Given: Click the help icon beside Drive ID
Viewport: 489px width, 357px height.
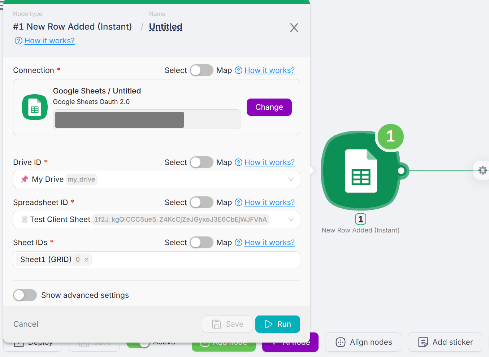Looking at the screenshot, I should click(x=238, y=162).
